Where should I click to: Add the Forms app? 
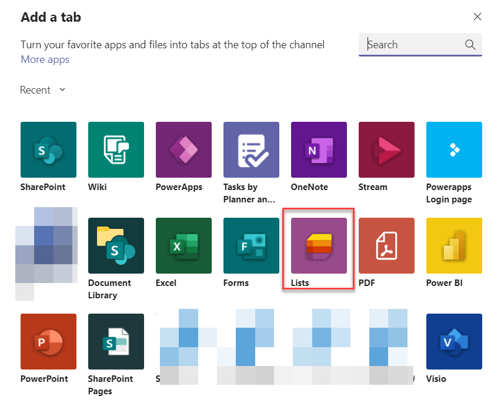coord(251,245)
